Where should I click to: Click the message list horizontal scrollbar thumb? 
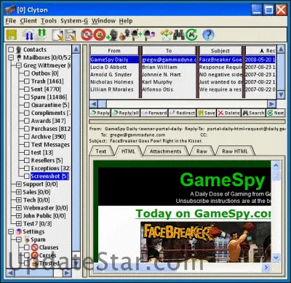[103, 104]
